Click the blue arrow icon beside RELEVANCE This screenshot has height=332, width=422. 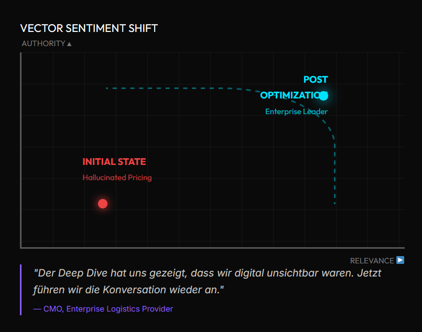point(401,260)
